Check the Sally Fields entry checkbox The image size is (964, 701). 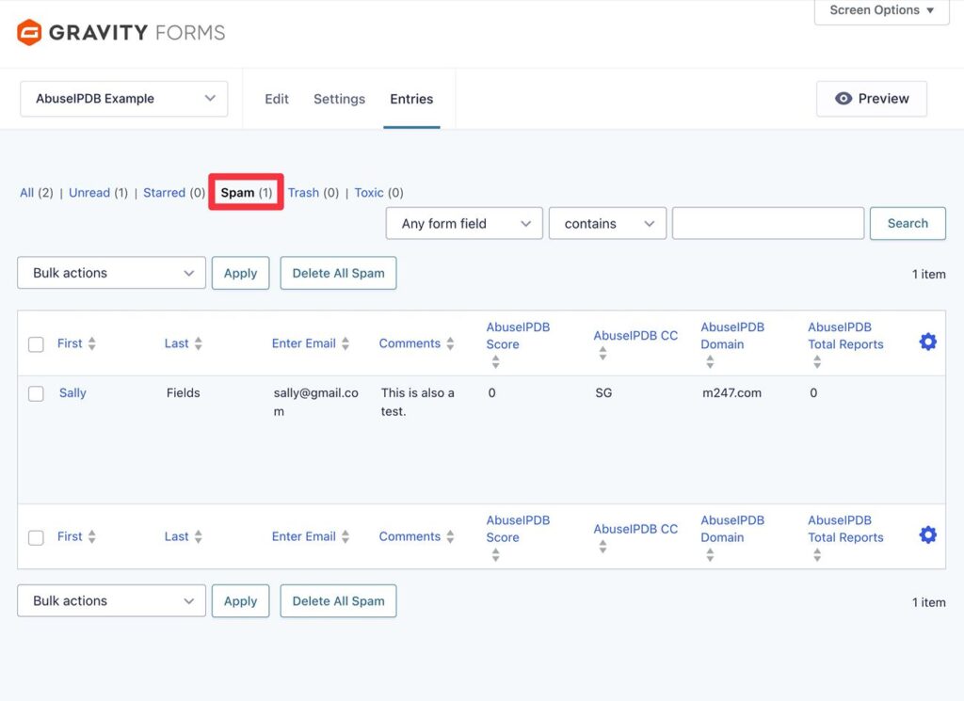(37, 393)
